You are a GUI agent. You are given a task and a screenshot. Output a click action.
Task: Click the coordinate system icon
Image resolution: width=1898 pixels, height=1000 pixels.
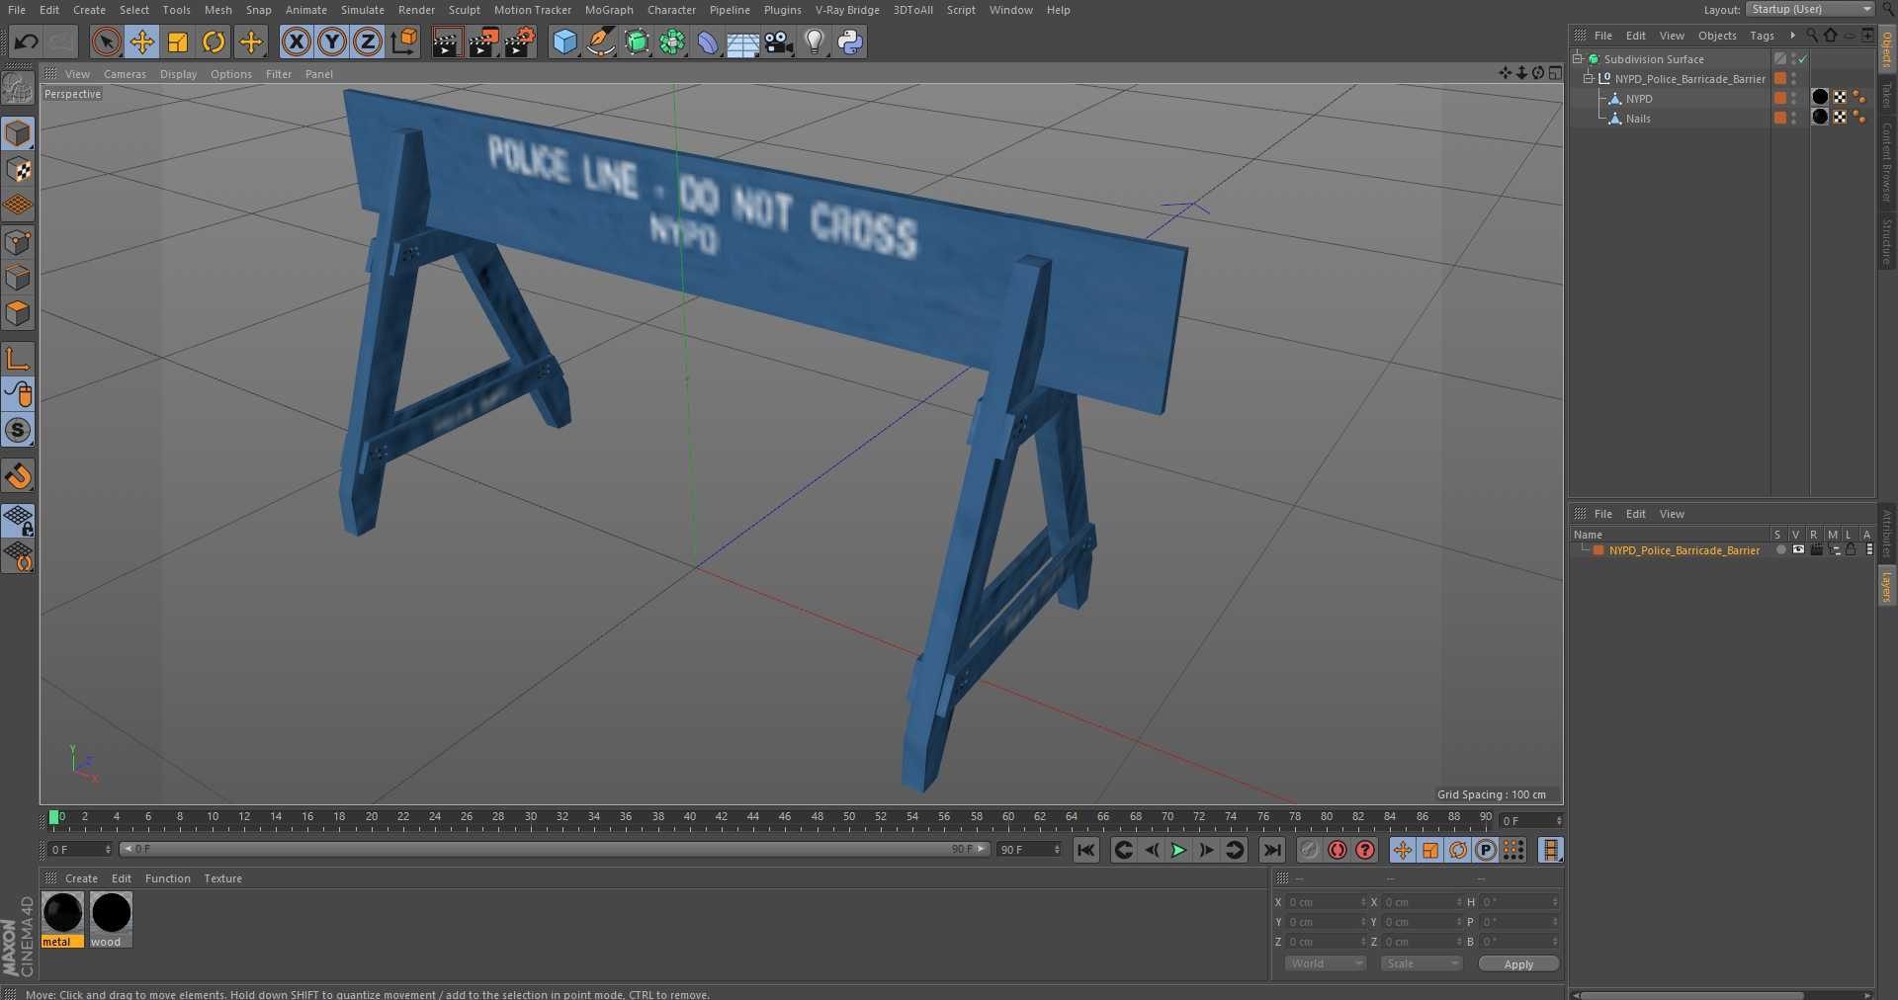tap(404, 42)
